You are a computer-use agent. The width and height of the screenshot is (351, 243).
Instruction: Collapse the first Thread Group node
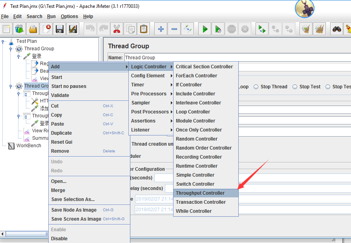11,49
